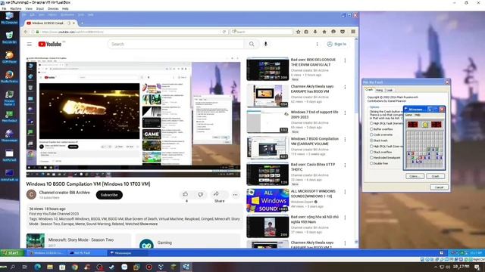Open Firefox downloads arrow icon

pos(315,32)
